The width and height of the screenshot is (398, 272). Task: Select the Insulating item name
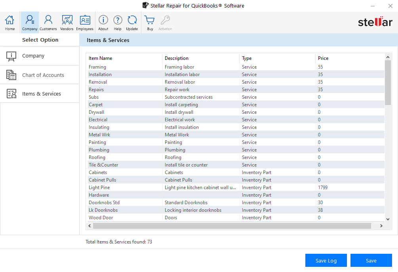point(99,127)
